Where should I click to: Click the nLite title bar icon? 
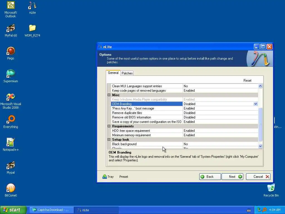(x=100, y=47)
